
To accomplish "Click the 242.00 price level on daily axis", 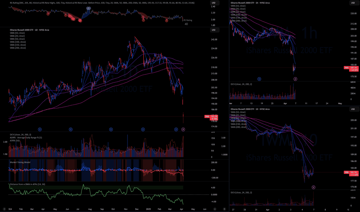I will pos(214,40).
